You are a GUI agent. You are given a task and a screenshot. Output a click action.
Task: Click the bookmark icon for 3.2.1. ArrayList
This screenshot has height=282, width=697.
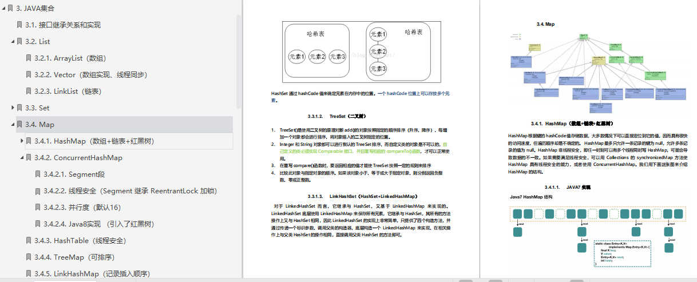[29, 58]
